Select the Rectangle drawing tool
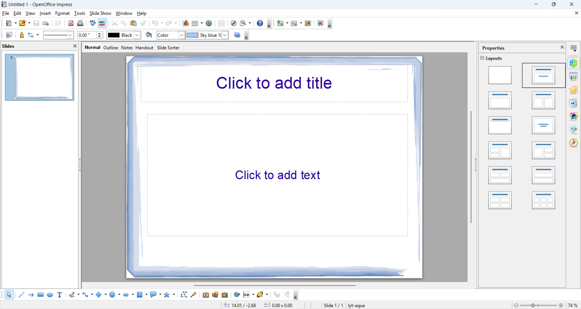Viewport: 581px width, 309px height. 41,295
